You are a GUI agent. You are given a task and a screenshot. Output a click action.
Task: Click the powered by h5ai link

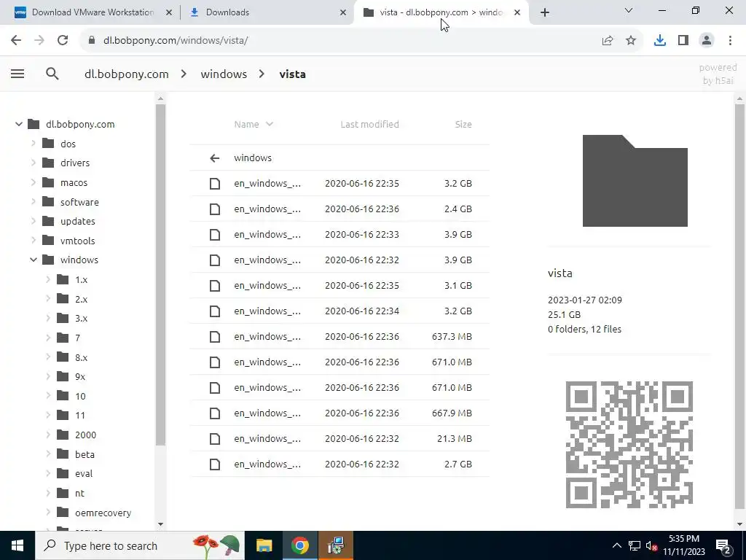click(718, 74)
